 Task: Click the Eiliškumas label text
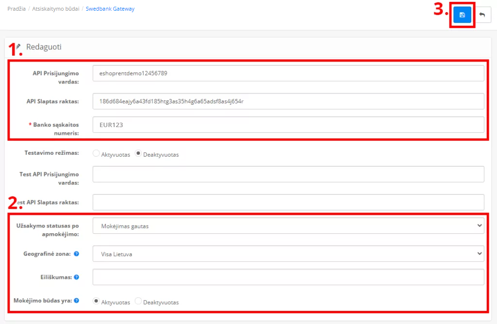click(x=56, y=277)
